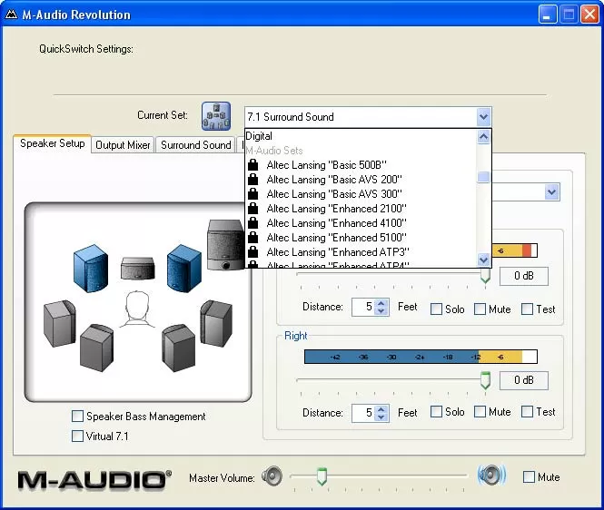Click lock icon beside Altec Lansing Enhanced ATP3

coord(252,252)
